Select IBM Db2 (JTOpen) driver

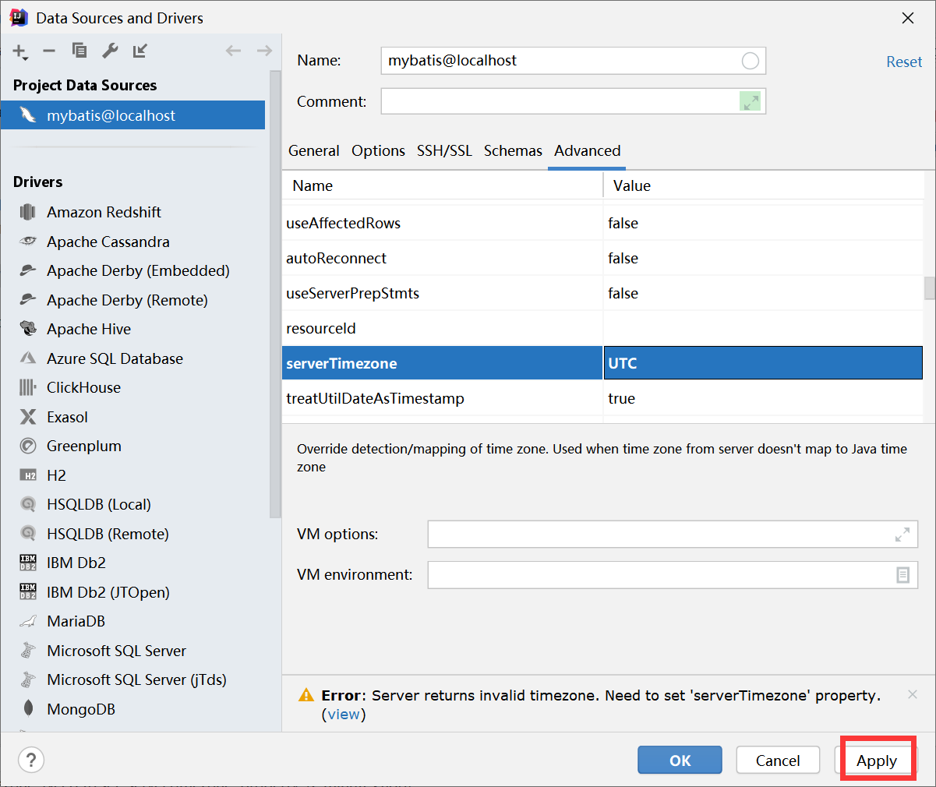[x=108, y=592]
